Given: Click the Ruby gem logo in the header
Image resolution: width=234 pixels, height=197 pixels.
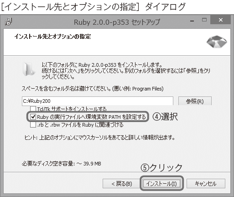Looking at the screenshot, I should click(x=217, y=42).
